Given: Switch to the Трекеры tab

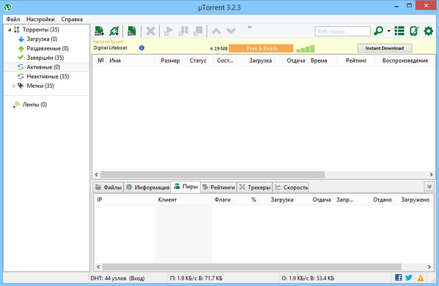Looking at the screenshot, I should point(255,187).
